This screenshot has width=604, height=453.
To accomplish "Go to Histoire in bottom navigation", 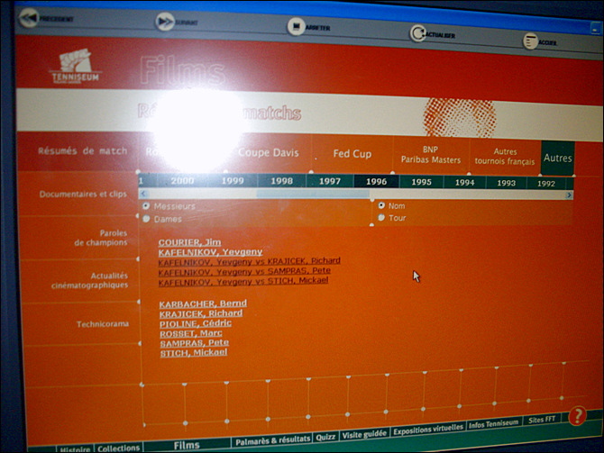I will click(x=76, y=449).
